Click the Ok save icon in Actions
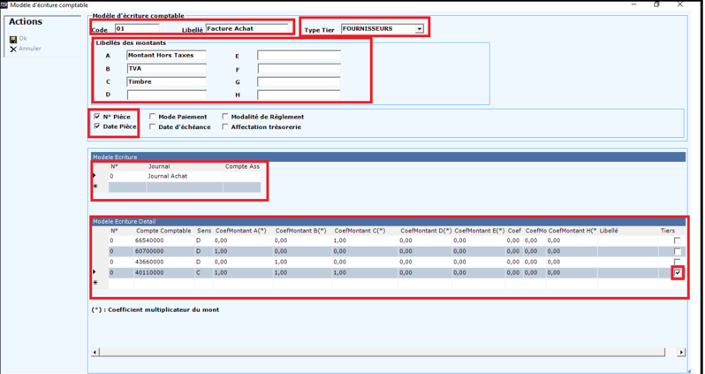705x374 pixels. pos(13,39)
